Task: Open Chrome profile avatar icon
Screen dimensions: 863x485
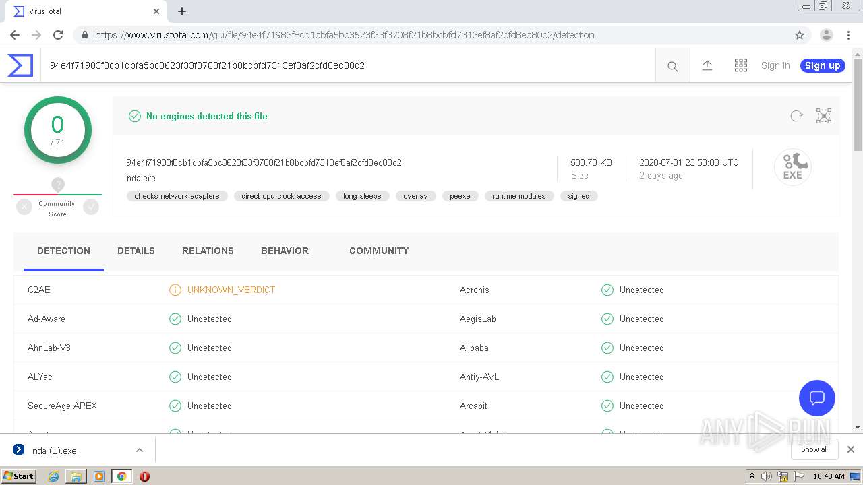Action: pos(826,35)
